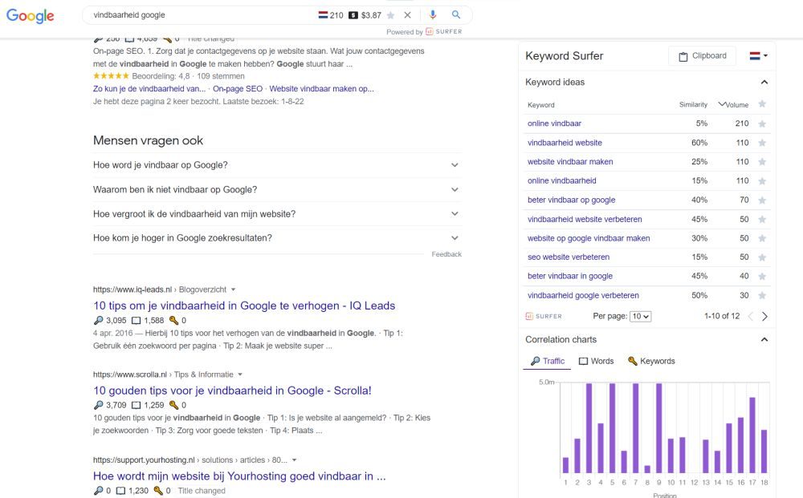Select the Keywords tab in Correlation charts
Viewport: 803px width, 498px height.
pyautogui.click(x=651, y=361)
